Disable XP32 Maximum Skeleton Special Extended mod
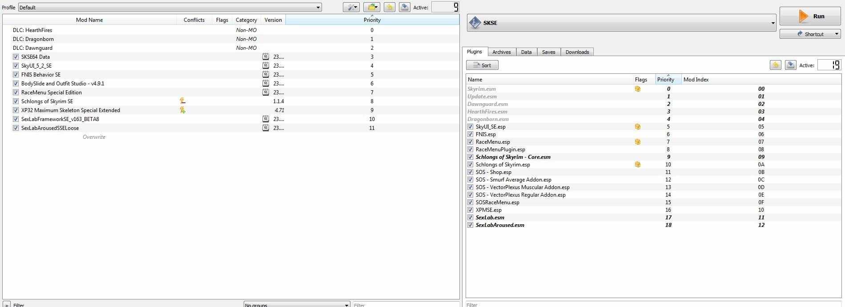 coord(16,110)
